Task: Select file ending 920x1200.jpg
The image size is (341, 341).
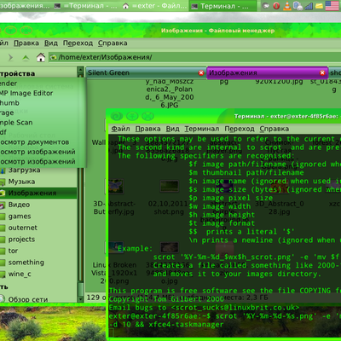Action: click(279, 81)
